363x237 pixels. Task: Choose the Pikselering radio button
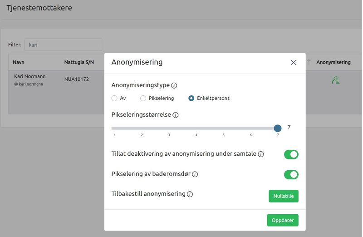click(143, 98)
